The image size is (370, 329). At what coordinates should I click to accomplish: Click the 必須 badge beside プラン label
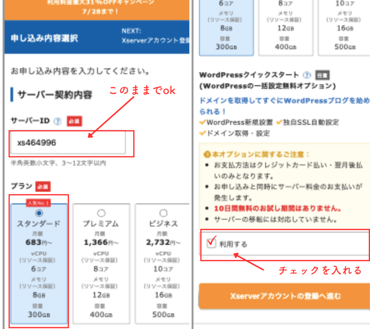pos(43,186)
